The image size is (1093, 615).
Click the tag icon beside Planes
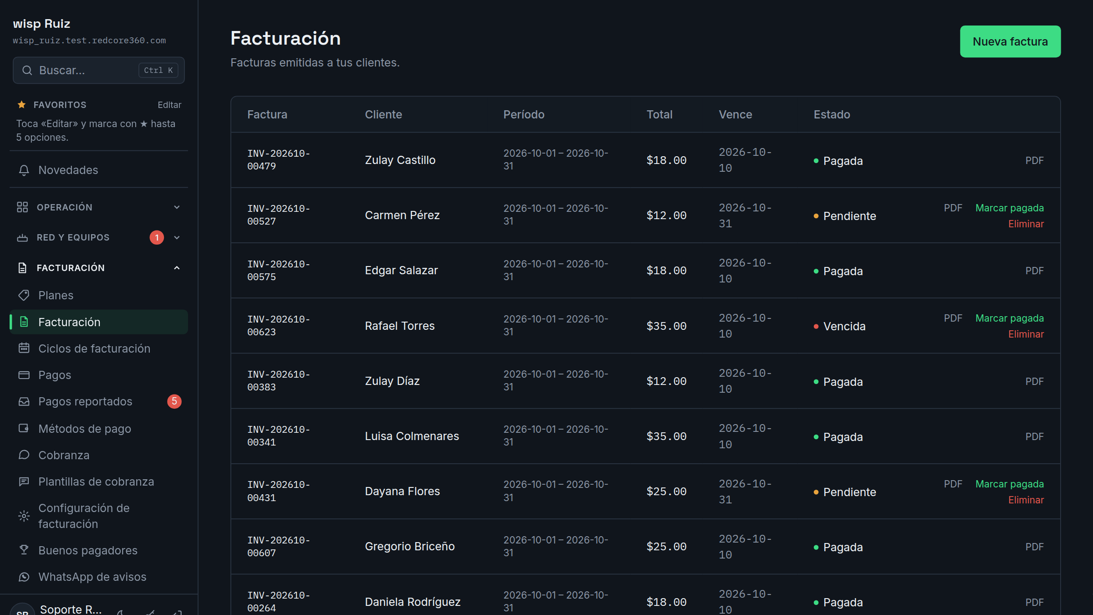(24, 295)
